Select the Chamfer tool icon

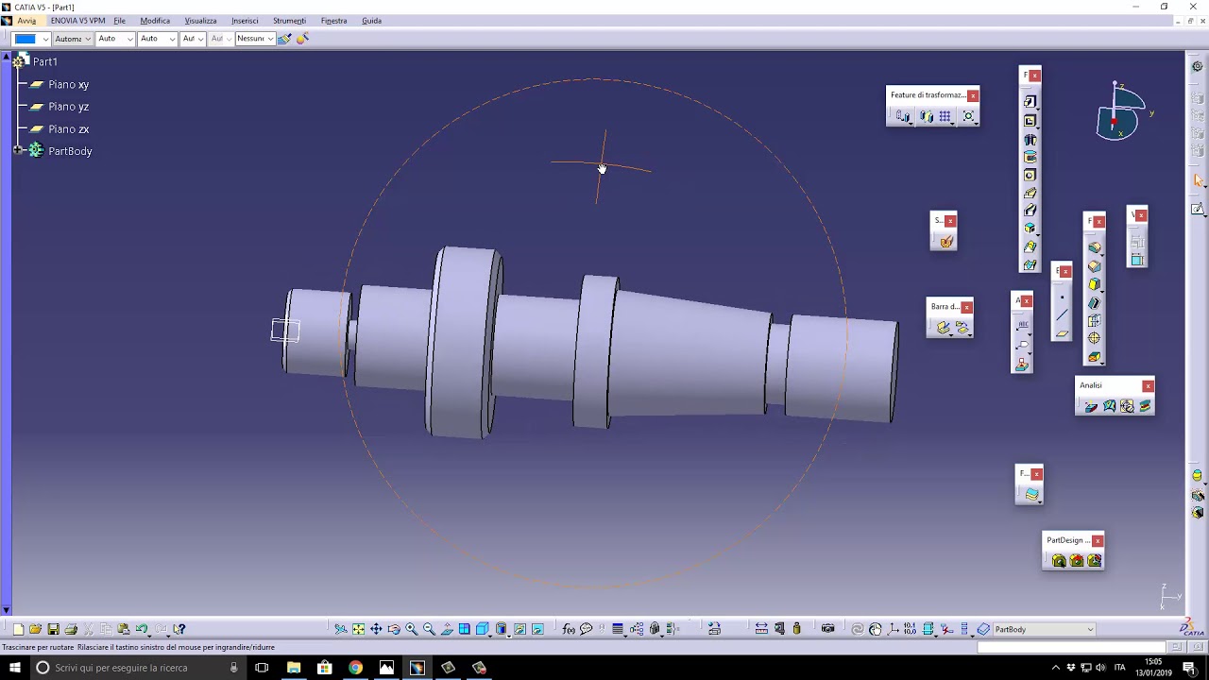[1095, 266]
